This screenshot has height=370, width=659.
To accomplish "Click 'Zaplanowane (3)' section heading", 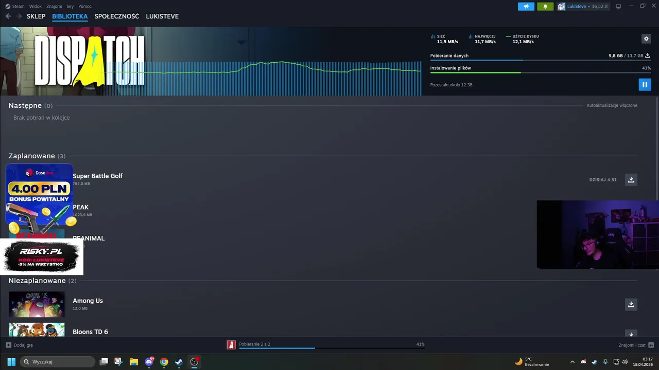I will (x=37, y=156).
